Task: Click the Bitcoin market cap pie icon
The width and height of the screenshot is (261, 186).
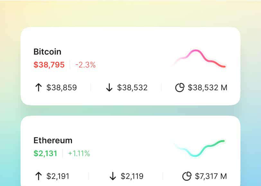Action: [x=180, y=87]
